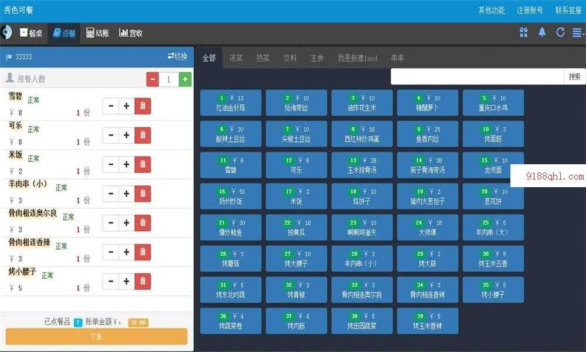Click the round logo icon at left
The width and height of the screenshot is (586, 352).
pyautogui.click(x=6, y=32)
